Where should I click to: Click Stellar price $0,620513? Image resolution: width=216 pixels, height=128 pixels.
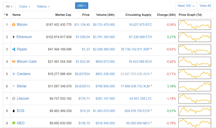pos(82,86)
